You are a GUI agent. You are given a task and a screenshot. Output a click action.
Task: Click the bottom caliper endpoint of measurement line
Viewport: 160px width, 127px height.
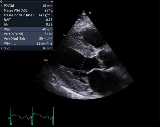(75, 91)
